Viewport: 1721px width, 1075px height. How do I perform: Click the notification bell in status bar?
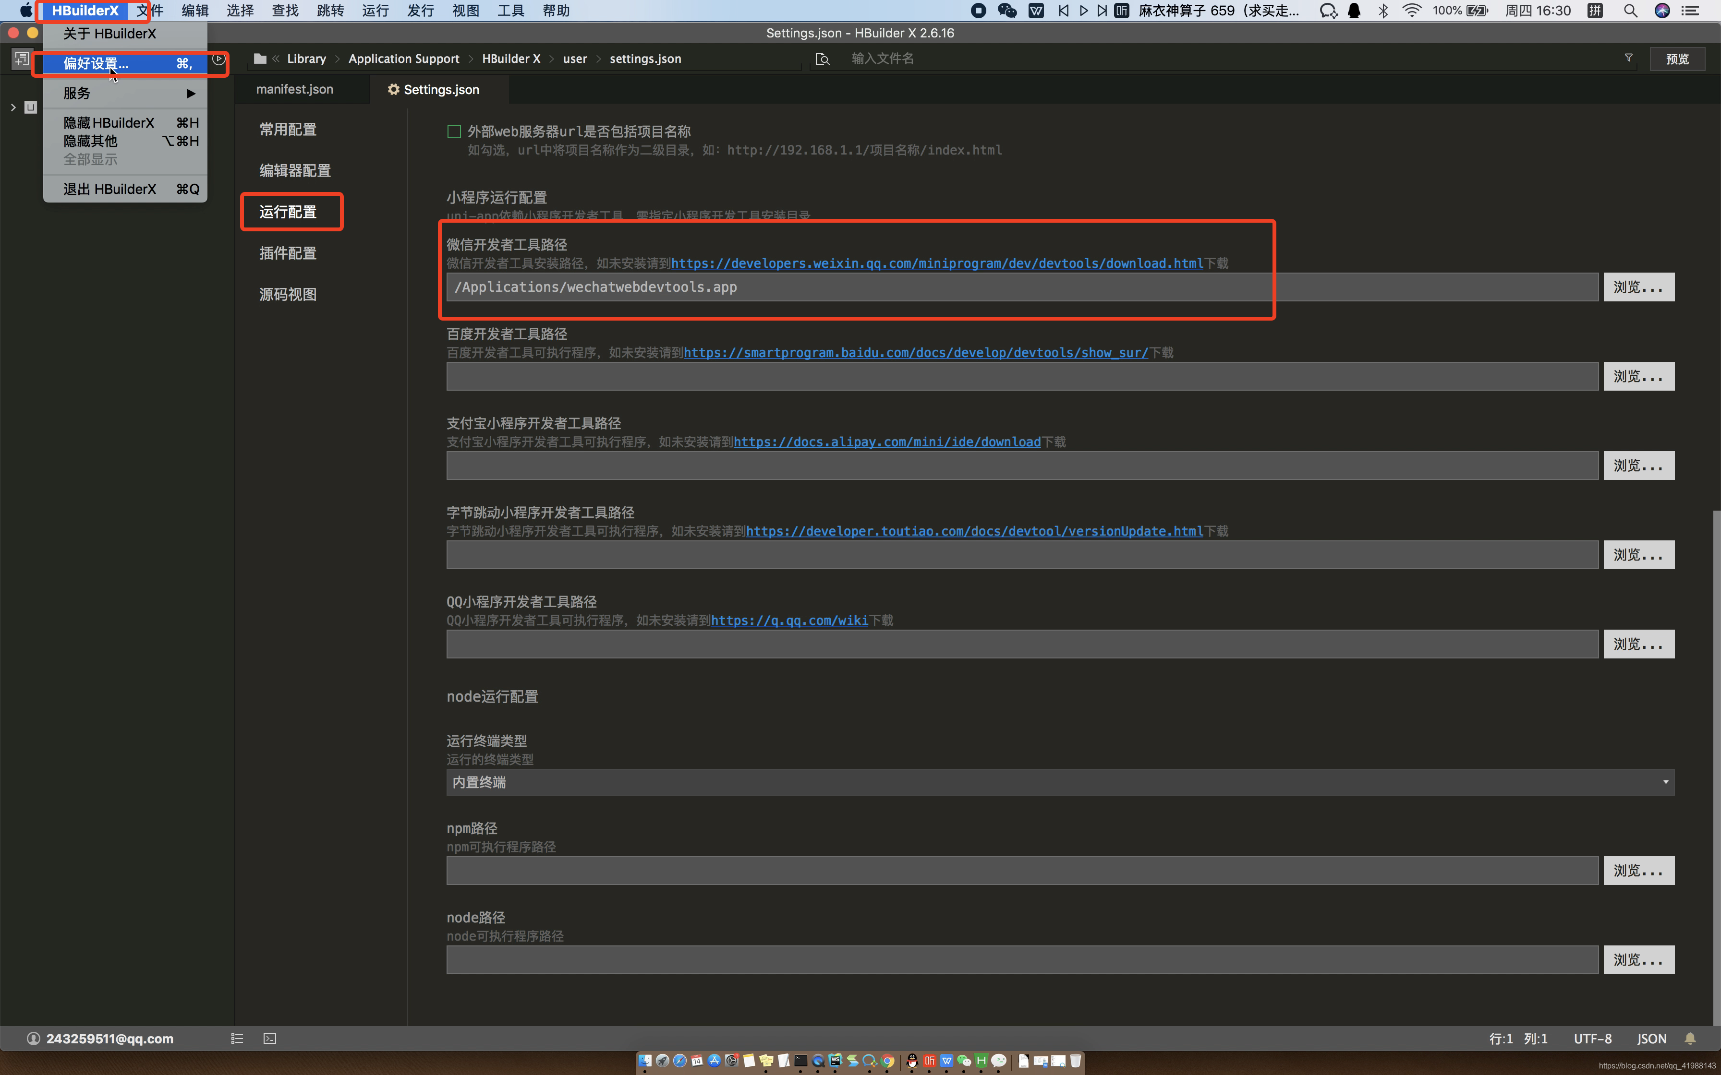pyautogui.click(x=1690, y=1039)
